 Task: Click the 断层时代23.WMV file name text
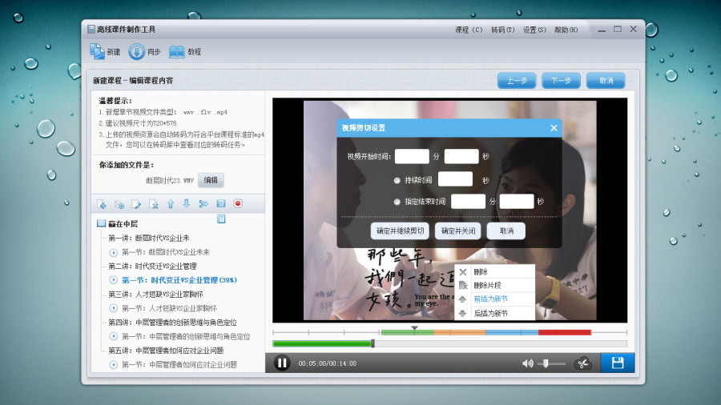point(170,180)
